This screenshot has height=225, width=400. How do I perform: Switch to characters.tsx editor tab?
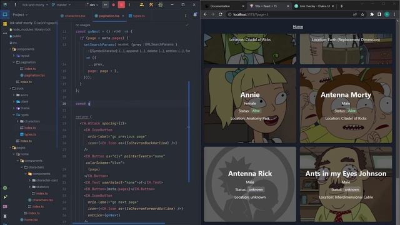pos(73,16)
